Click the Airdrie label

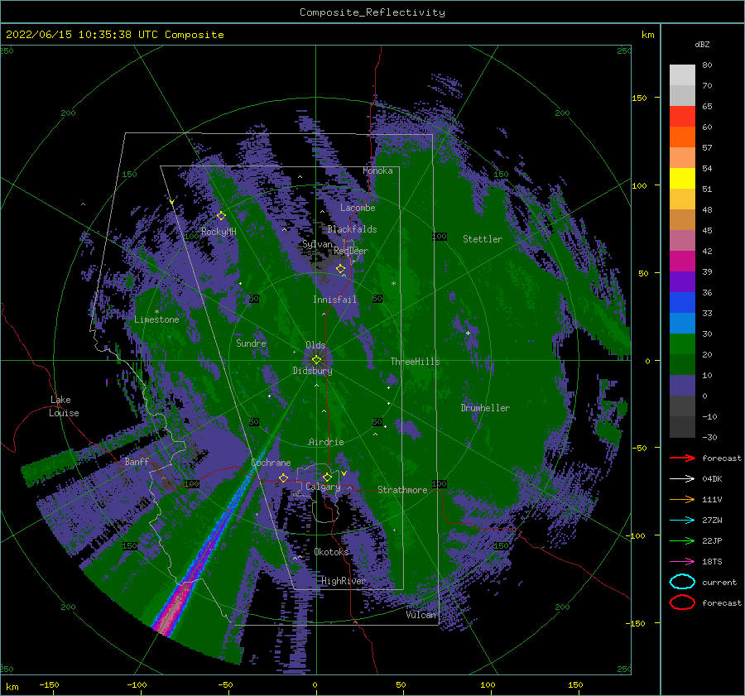pos(326,442)
